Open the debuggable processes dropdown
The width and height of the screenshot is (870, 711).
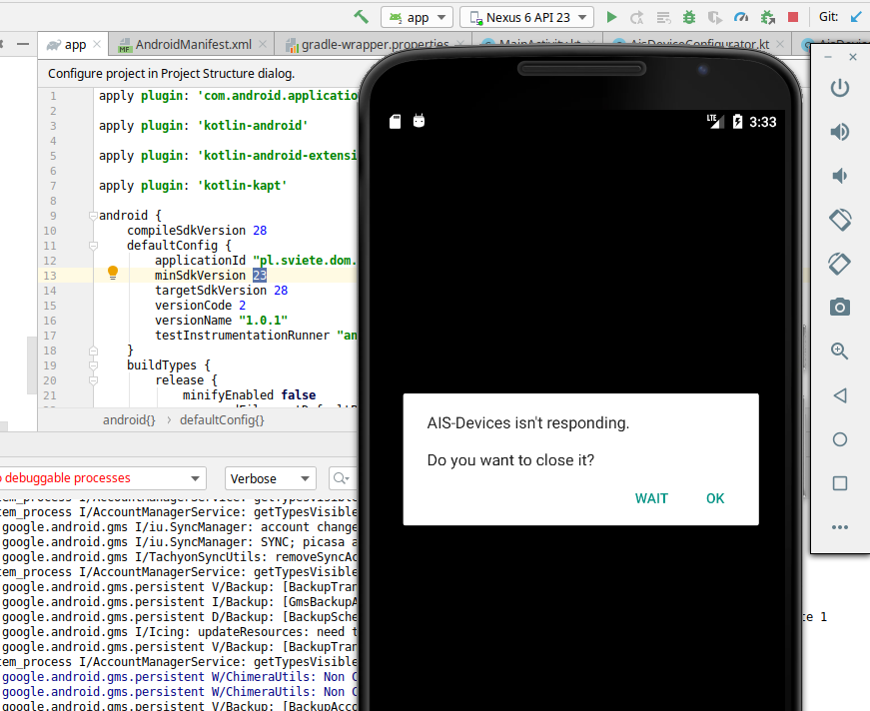102,478
